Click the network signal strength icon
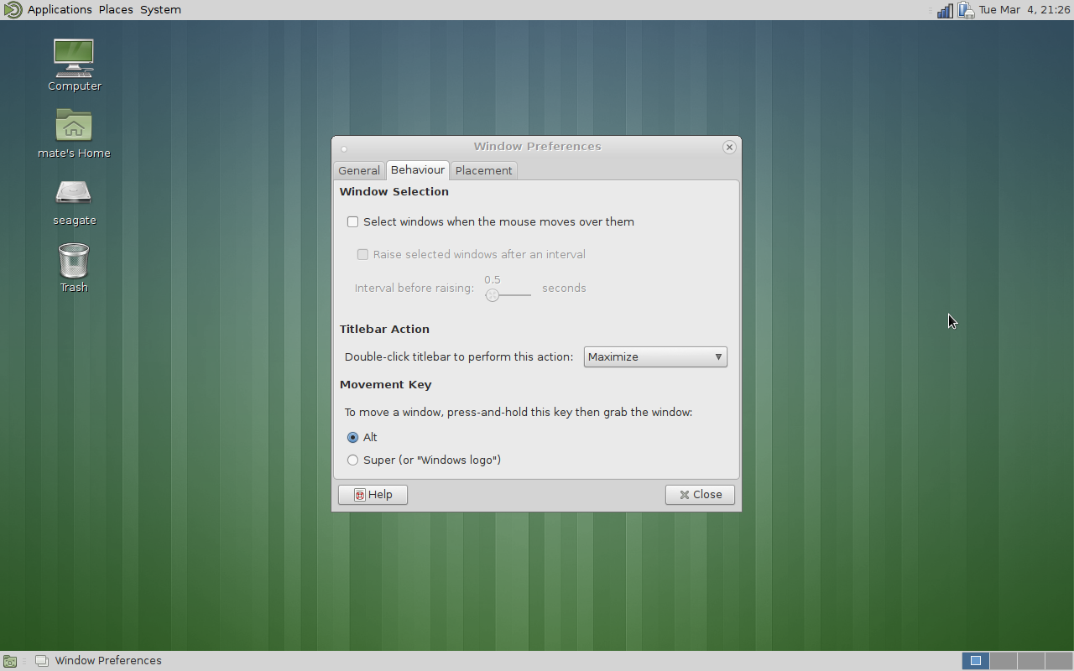Image resolution: width=1074 pixels, height=671 pixels. (945, 10)
